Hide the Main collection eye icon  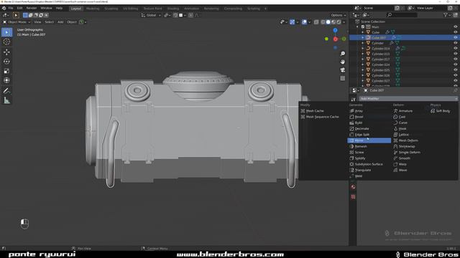pyautogui.click(x=455, y=27)
